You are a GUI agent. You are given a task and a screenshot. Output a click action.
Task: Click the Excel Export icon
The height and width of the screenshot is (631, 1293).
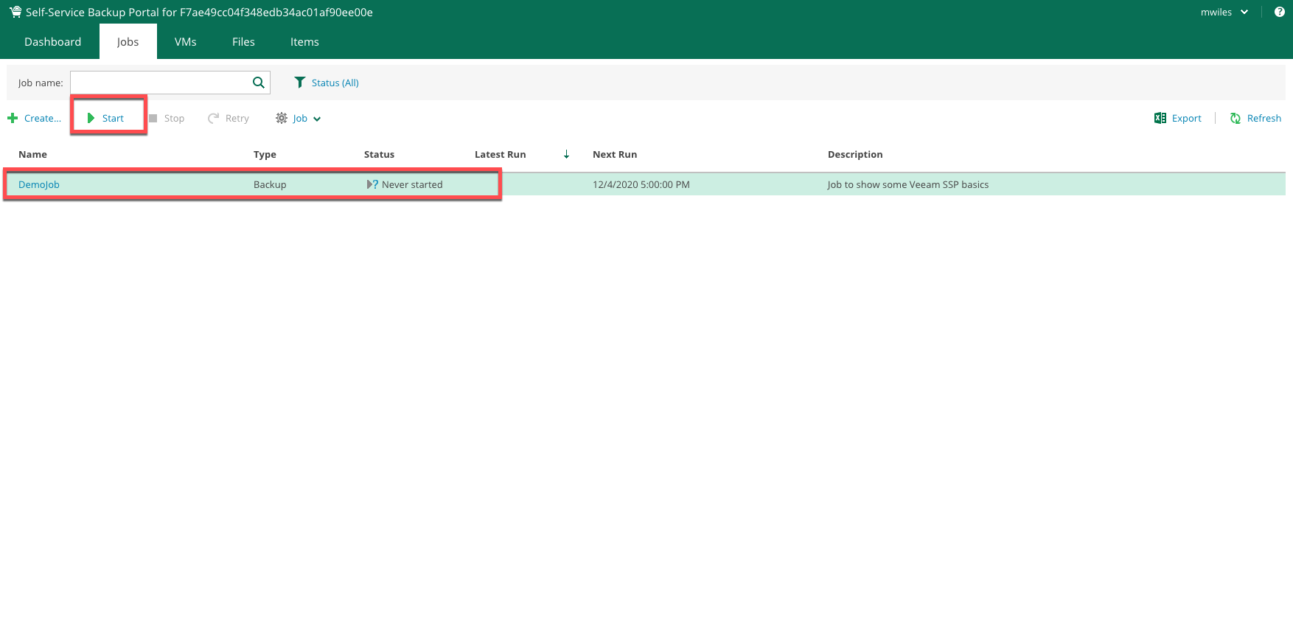[1160, 118]
